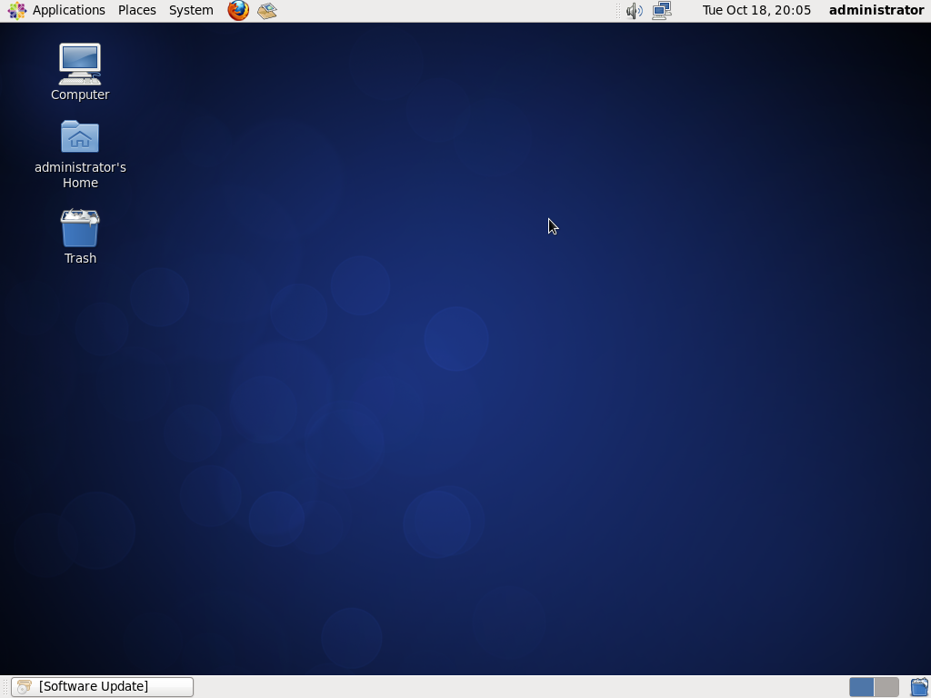Open the Applications menu
Viewport: 931px width, 698px height.
click(68, 10)
